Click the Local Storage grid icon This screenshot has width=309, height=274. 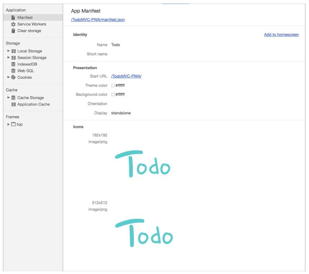[13, 51]
